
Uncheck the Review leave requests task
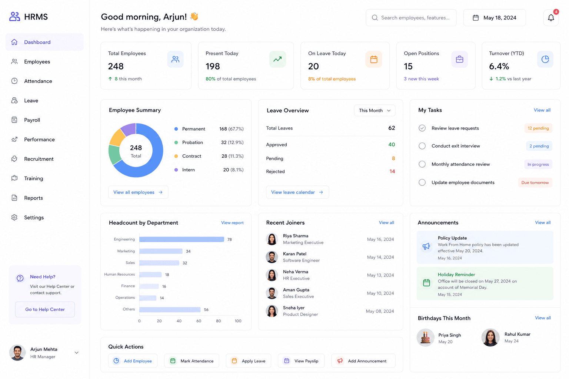pos(422,128)
